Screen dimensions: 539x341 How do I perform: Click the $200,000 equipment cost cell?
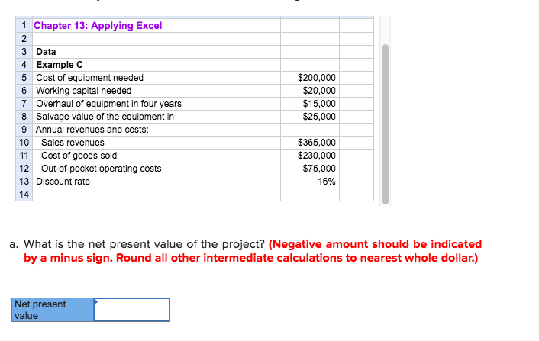click(x=310, y=78)
